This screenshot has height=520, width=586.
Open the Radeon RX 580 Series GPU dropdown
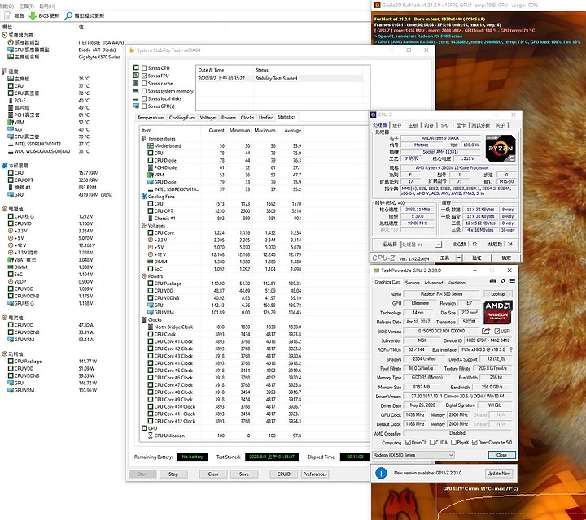413,455
